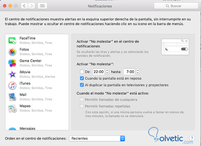Image resolution: width=201 pixels, height=146 pixels.
Task: Click the Fotos app icon
Action: 12,52
